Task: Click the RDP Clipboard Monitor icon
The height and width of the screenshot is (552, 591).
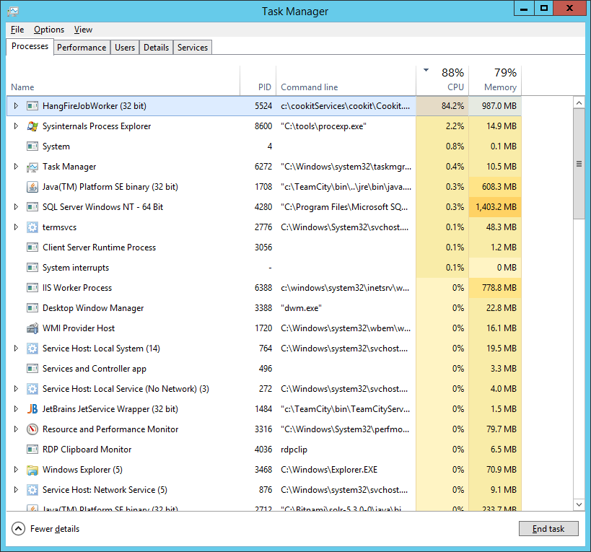Action: pos(32,450)
